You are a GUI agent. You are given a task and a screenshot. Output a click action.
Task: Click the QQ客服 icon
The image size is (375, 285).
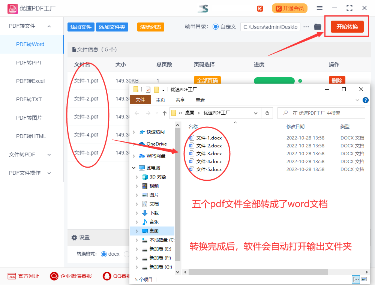[106, 276]
